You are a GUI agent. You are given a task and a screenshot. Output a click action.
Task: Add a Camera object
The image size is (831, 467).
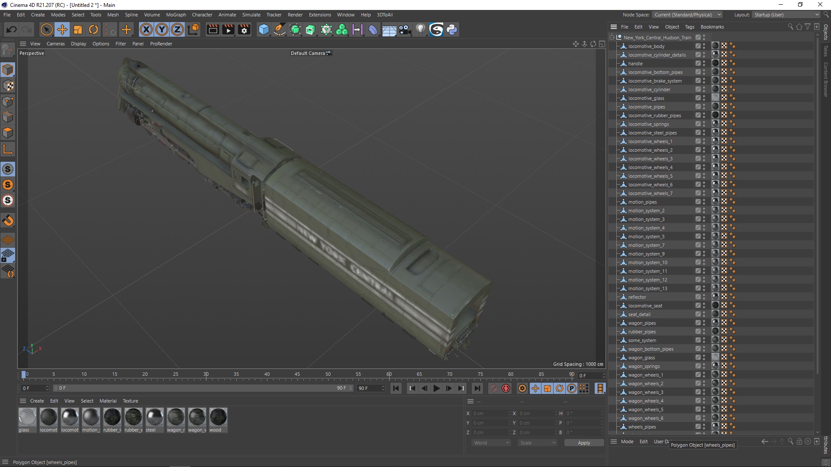[x=405, y=29]
